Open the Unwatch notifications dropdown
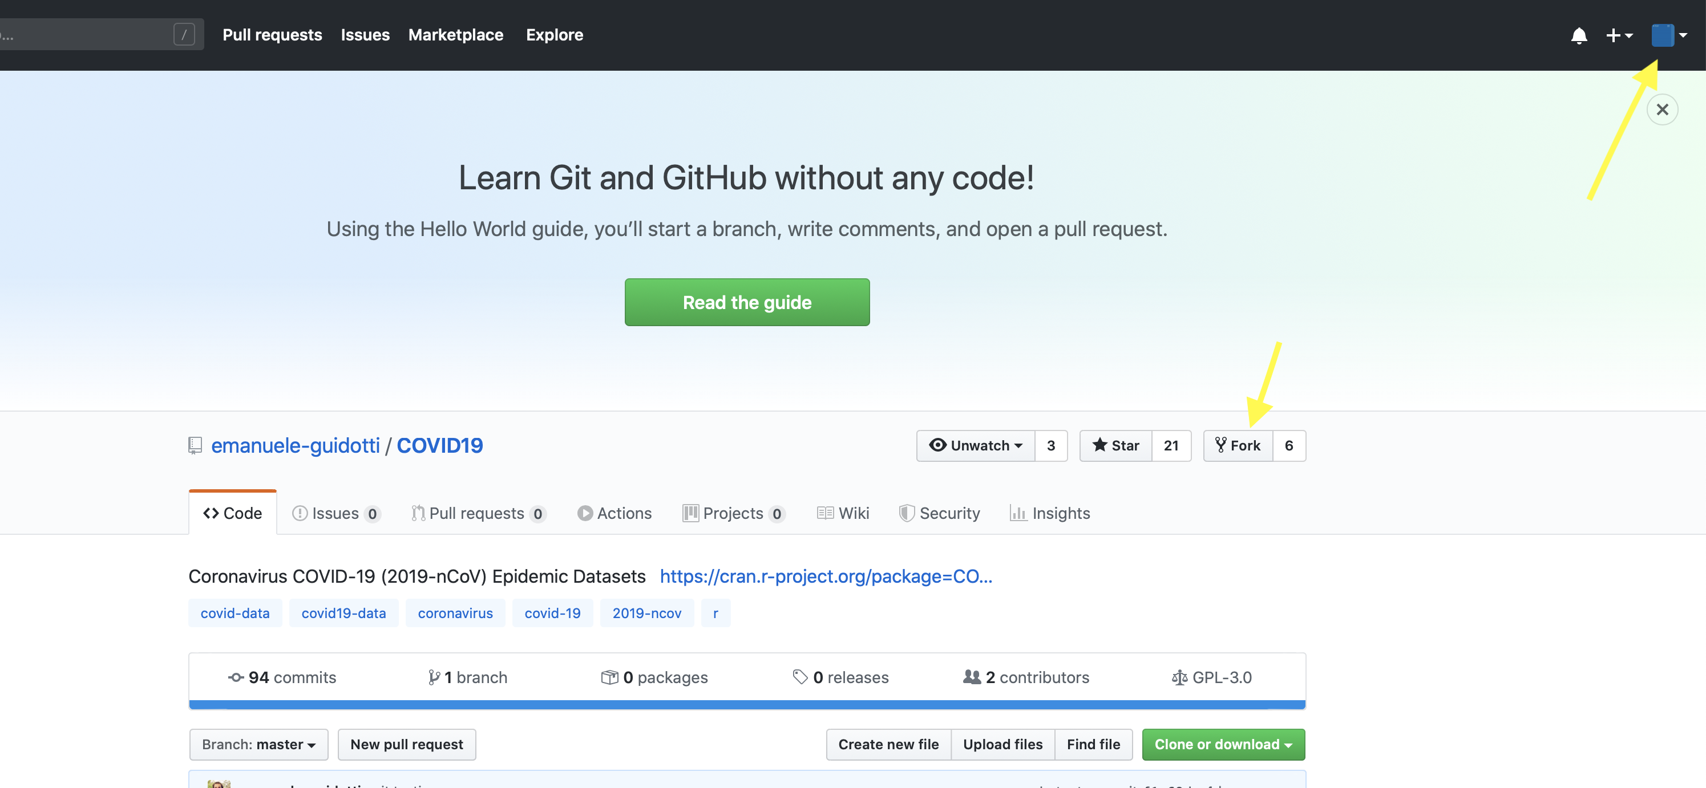This screenshot has height=788, width=1706. (976, 445)
